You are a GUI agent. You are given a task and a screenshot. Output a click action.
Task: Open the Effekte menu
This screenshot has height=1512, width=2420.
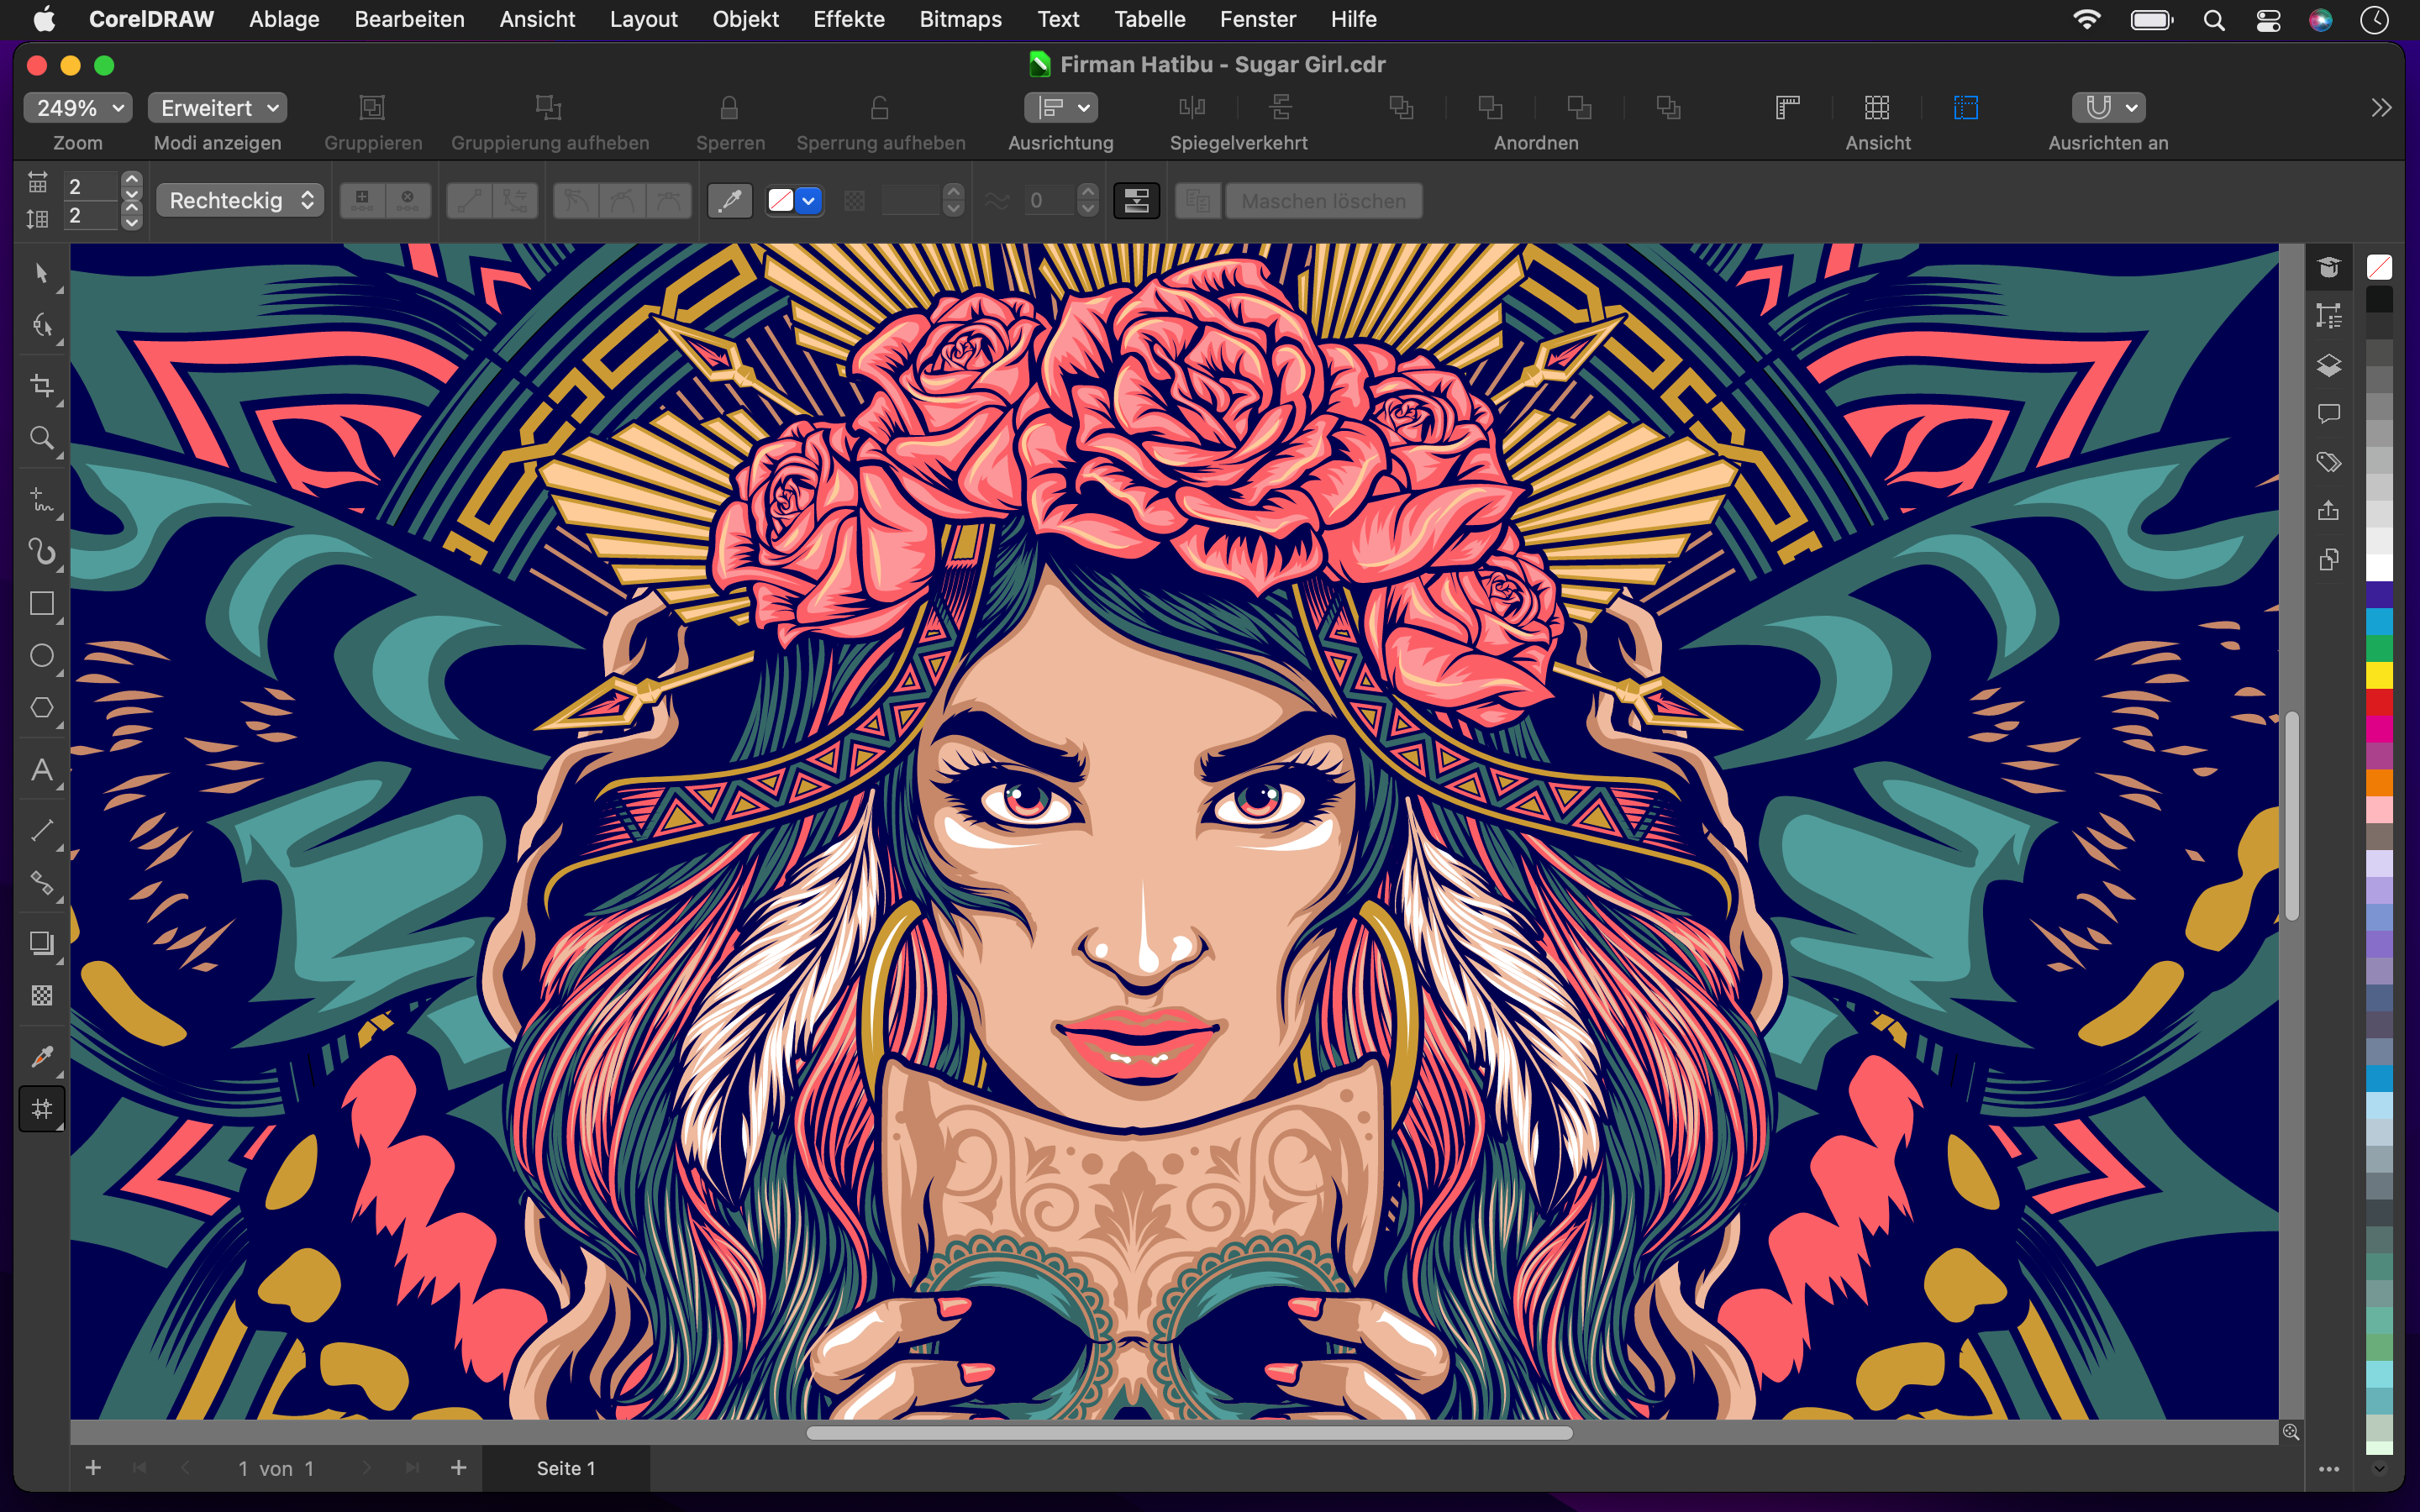[x=848, y=19]
